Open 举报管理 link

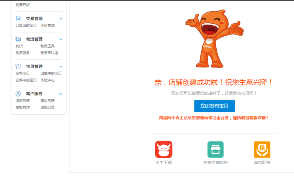point(22,107)
